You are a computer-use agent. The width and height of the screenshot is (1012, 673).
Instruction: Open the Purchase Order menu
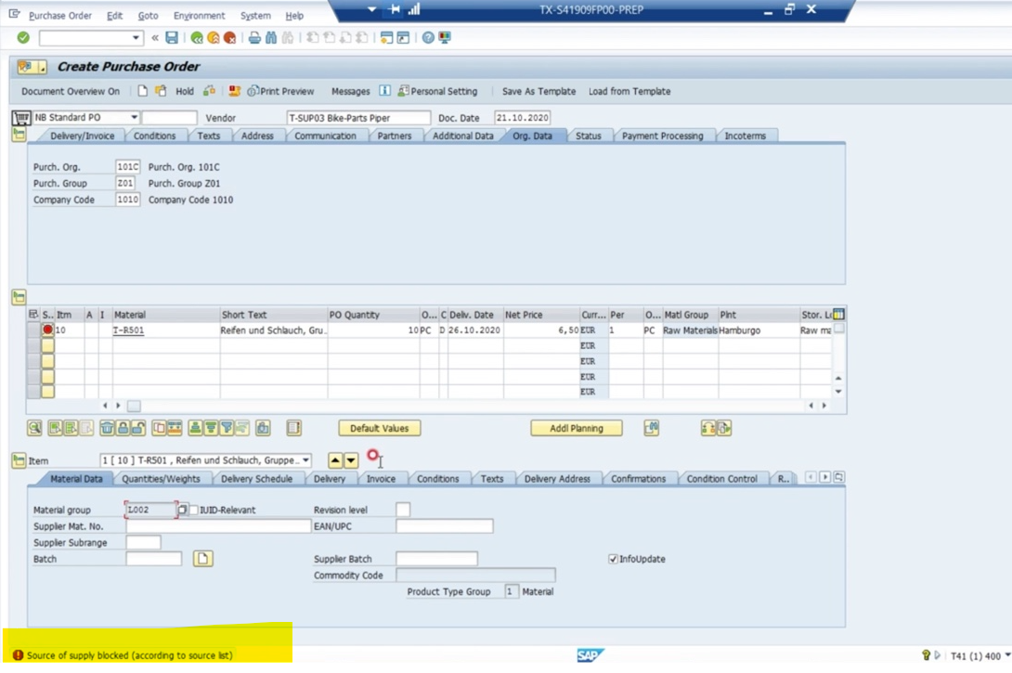[x=60, y=16]
